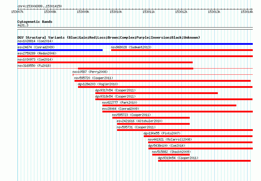The image size is (261, 181).
Task: Click the 153012k ruler tick label
Action: tap(181, 12)
